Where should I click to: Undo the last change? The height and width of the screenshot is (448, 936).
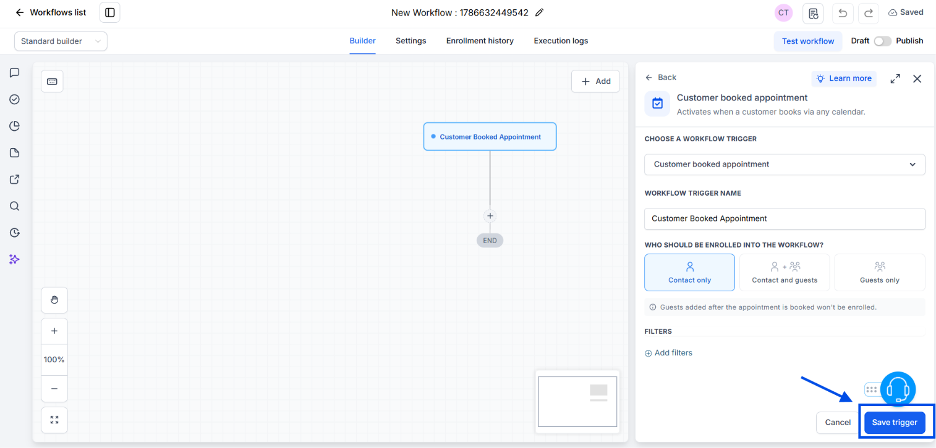[843, 13]
